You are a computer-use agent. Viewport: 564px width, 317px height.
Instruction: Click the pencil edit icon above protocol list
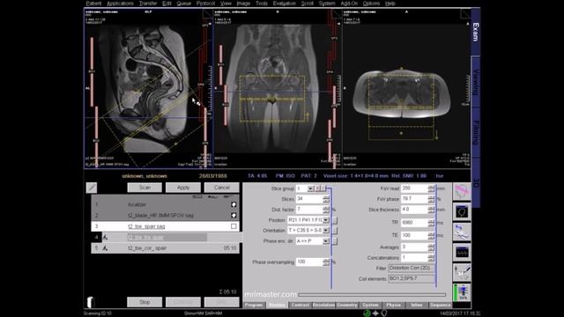point(92,188)
